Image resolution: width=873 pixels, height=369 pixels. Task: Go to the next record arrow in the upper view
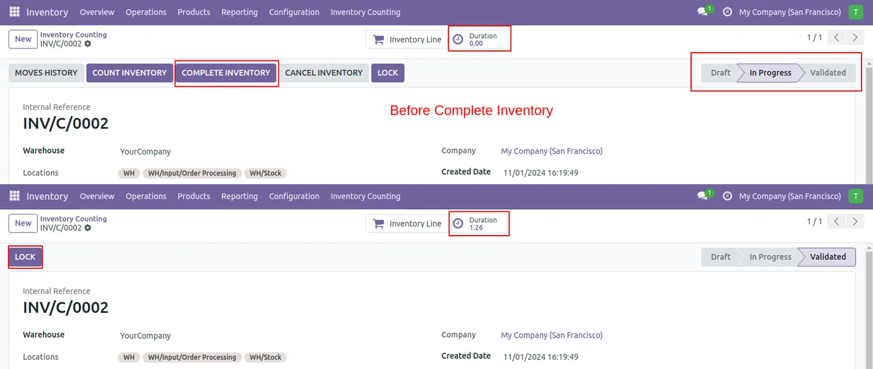[x=855, y=38]
